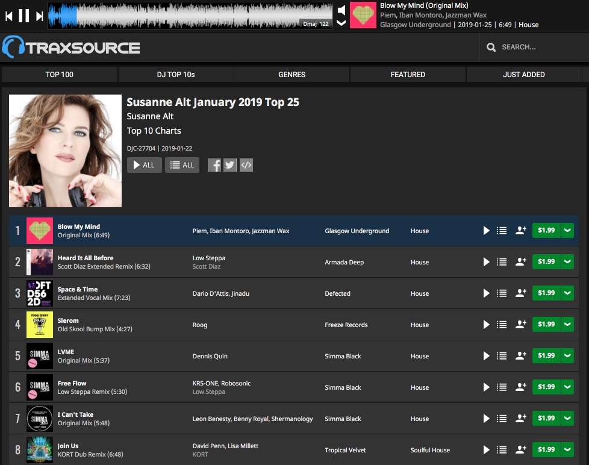Open the Defected label link
Viewport: 589px width, 465px height.
coord(337,293)
